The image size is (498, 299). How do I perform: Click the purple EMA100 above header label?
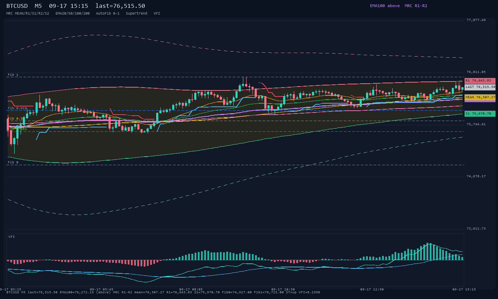pyautogui.click(x=385, y=6)
